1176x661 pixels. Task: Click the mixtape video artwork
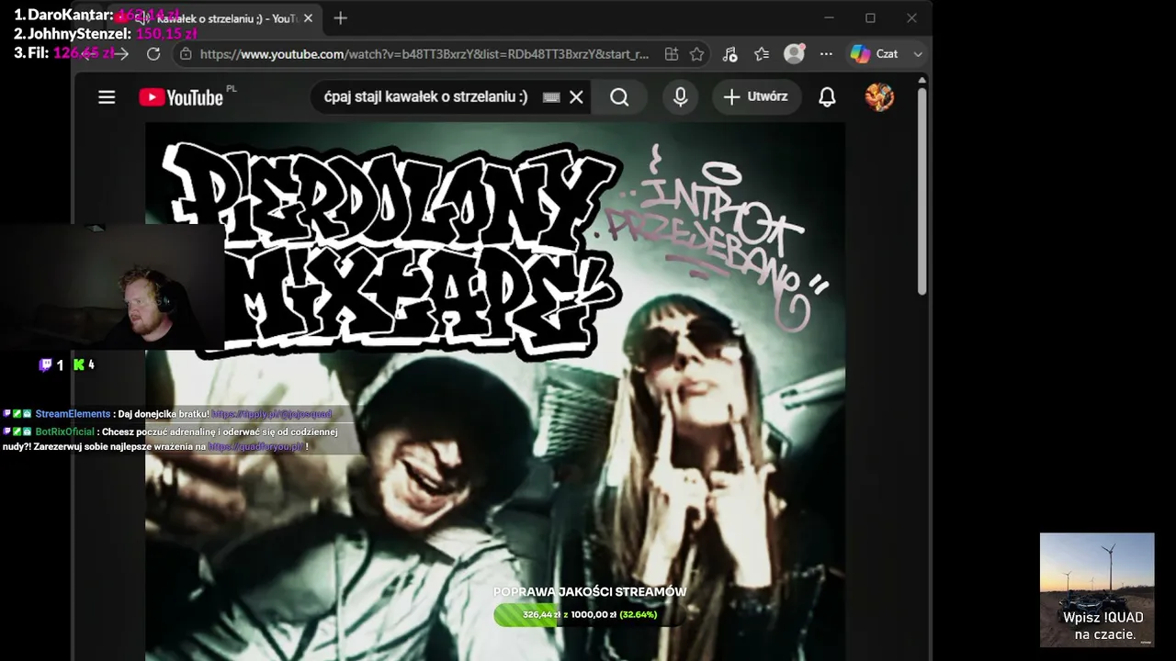coord(495,391)
